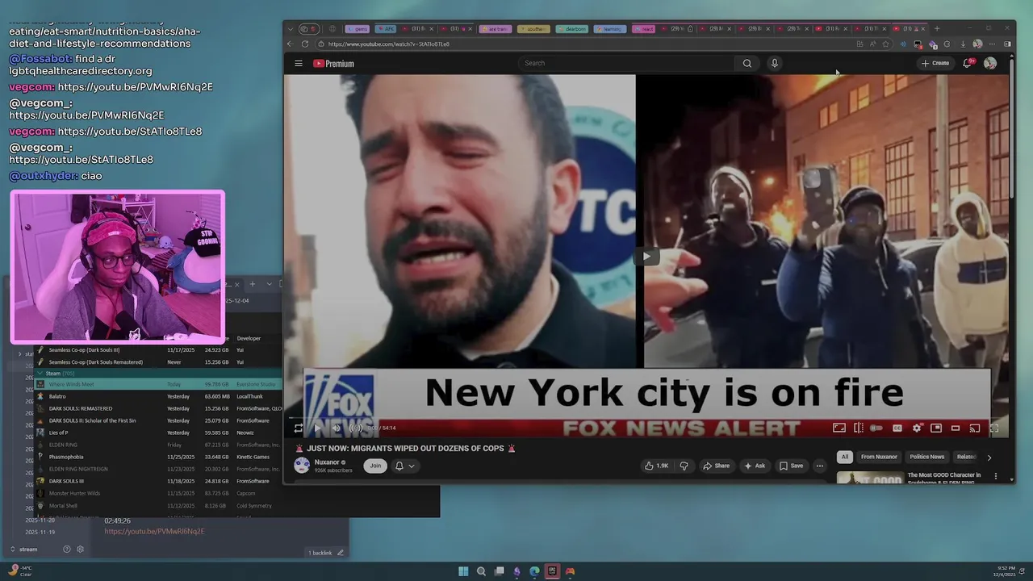Select Lies of P in the game library
This screenshot has width=1033, height=581.
[x=158, y=433]
